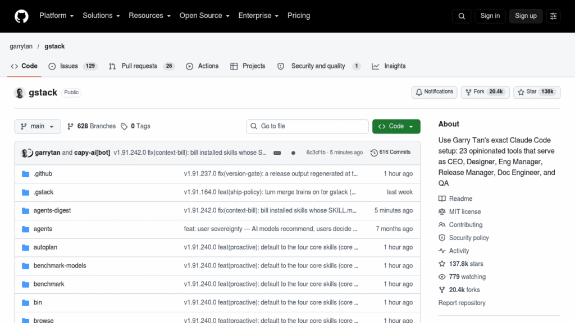Click the Report repository link
Screen dimensions: 575x323
(x=462, y=303)
